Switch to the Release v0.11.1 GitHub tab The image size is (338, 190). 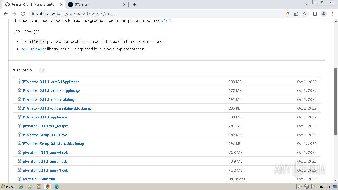[x=33, y=4]
